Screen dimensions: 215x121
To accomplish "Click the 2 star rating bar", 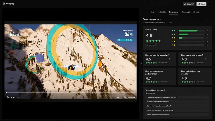I will pyautogui.click(x=191, y=41).
